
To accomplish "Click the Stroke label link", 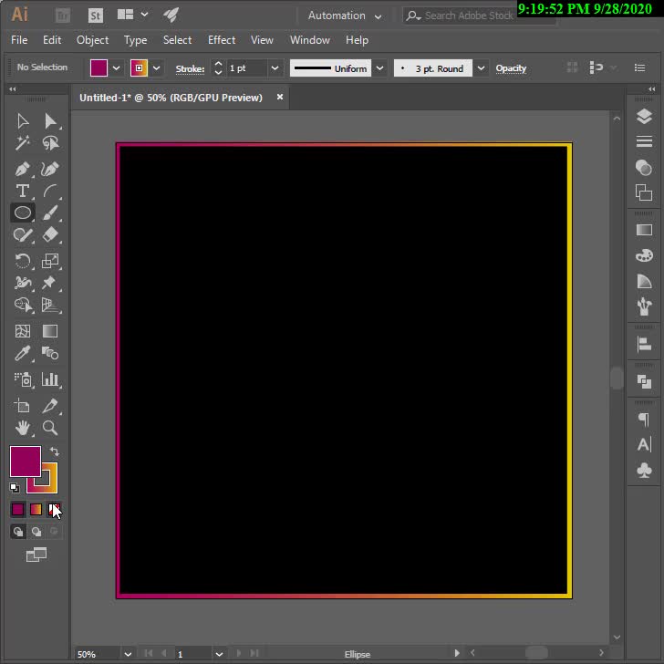I will pos(190,68).
